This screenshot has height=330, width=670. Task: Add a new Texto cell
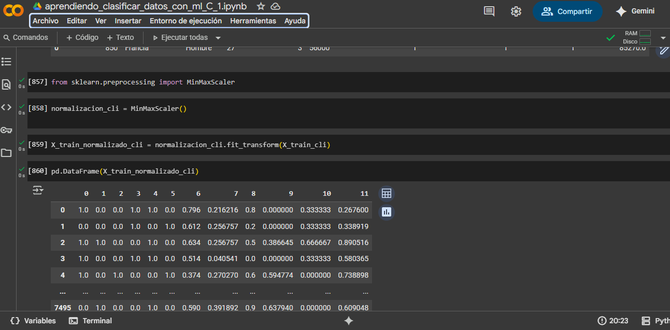120,37
